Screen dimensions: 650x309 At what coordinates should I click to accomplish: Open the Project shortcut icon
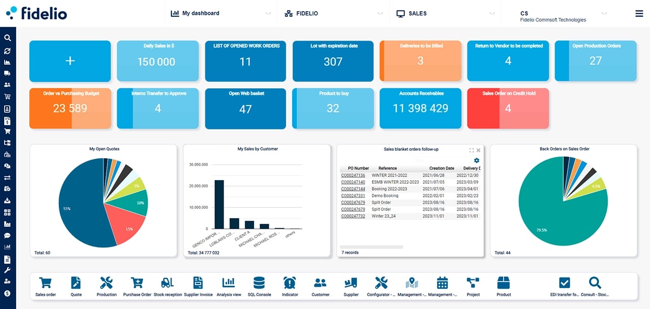[x=473, y=283]
